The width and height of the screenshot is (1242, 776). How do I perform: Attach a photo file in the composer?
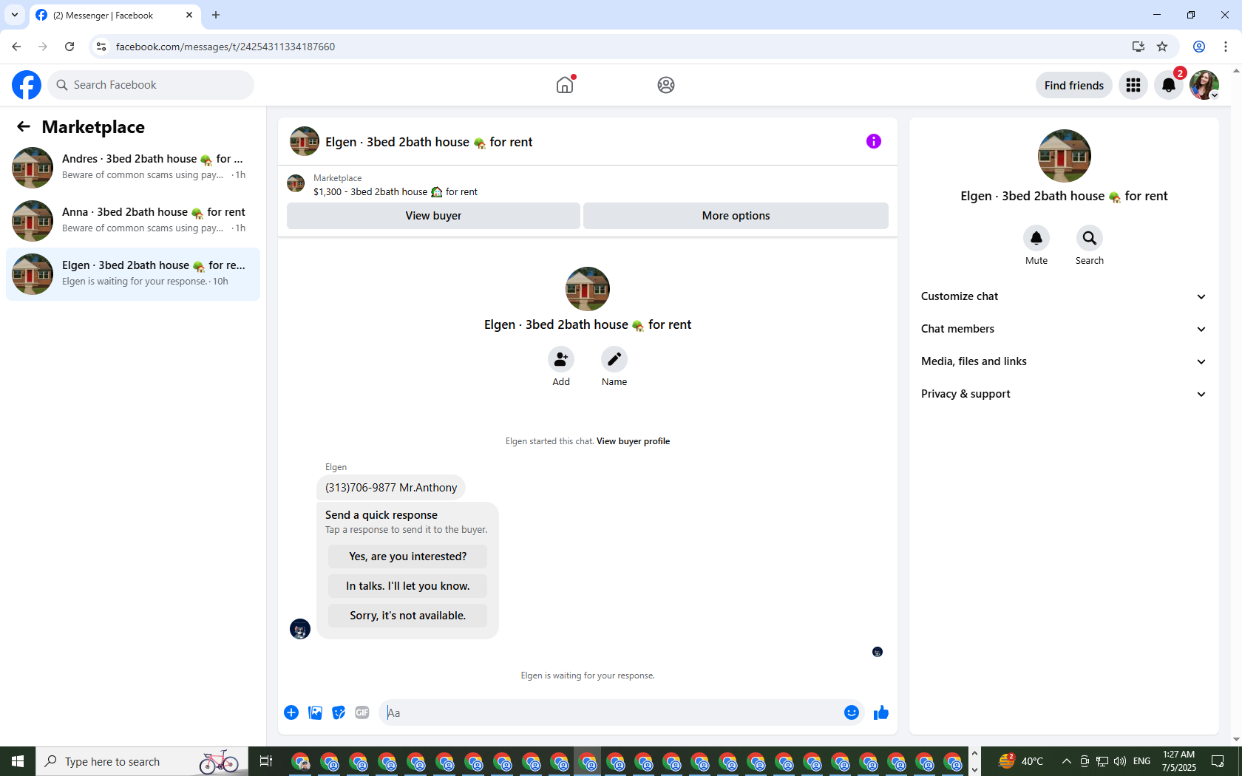point(315,712)
